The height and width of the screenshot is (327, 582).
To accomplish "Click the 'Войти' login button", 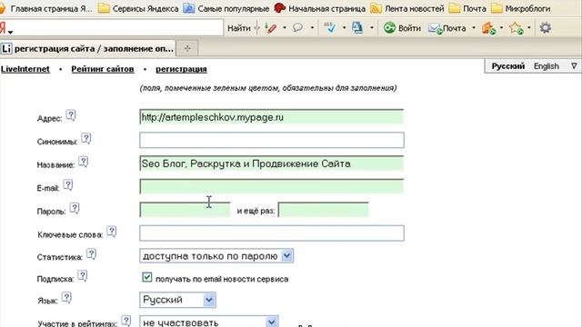I will pyautogui.click(x=402, y=28).
